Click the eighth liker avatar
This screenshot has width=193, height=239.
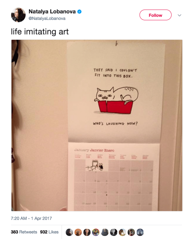[x=131, y=232]
